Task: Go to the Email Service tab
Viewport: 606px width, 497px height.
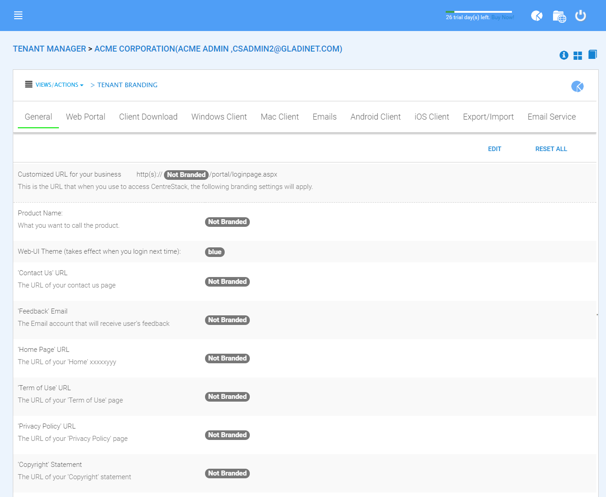Action: (x=552, y=117)
